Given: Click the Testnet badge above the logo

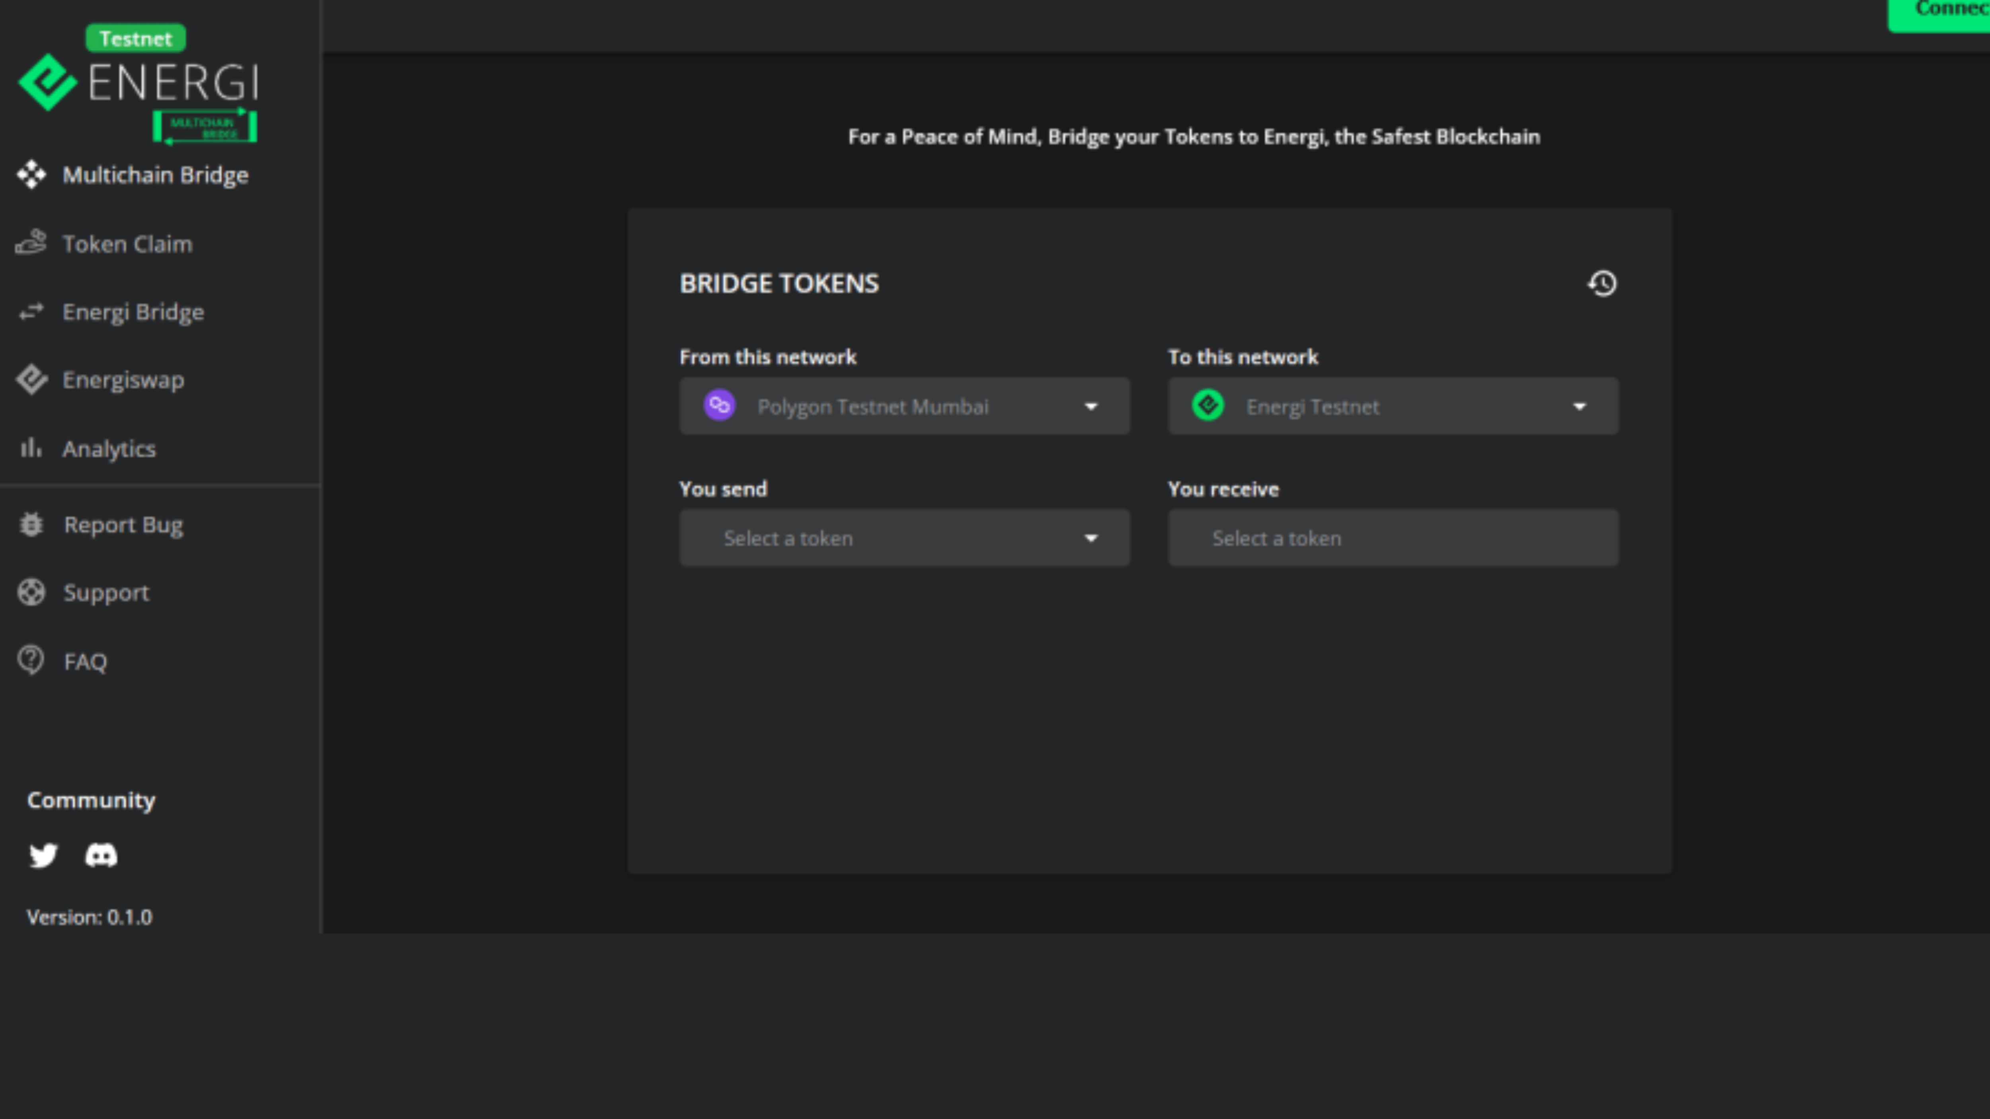Looking at the screenshot, I should point(135,38).
